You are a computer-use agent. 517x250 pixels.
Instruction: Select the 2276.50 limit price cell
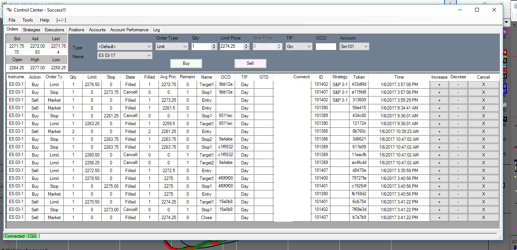[x=92, y=85]
